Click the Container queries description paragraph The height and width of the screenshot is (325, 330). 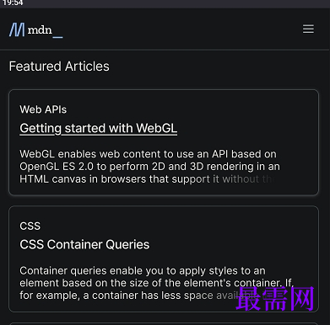click(x=156, y=283)
